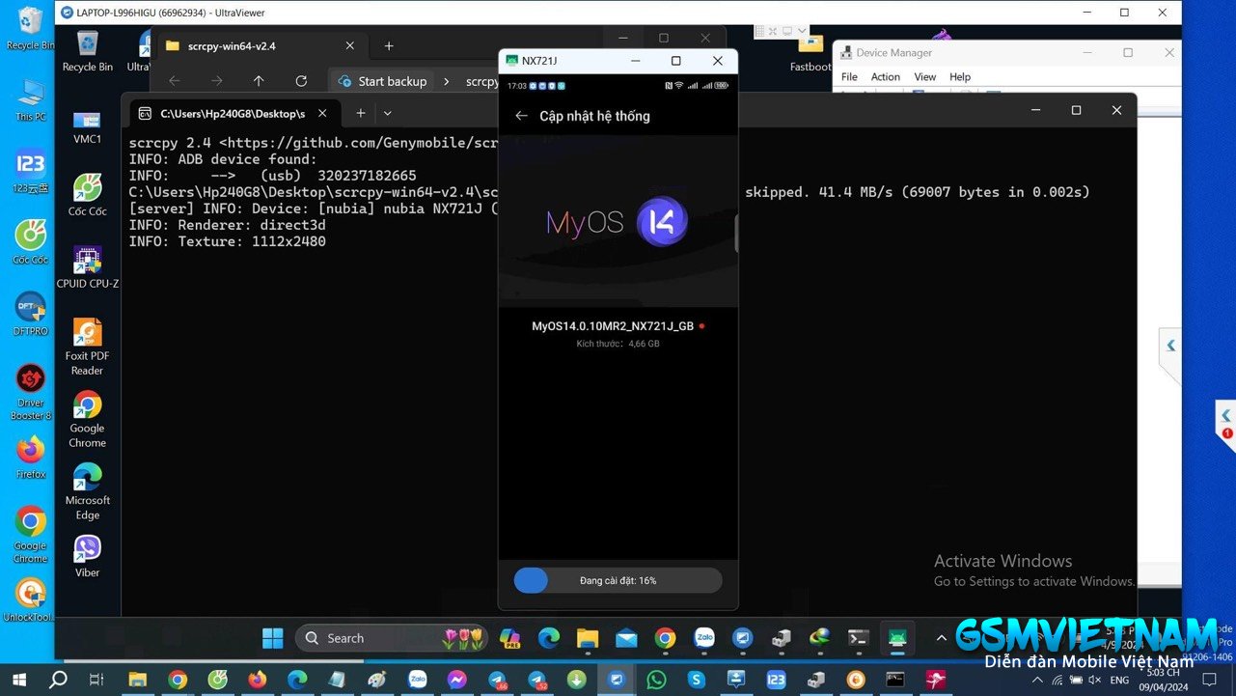The width and height of the screenshot is (1236, 696).
Task: Go back from Cập nhật hệ thống screen
Action: [x=522, y=116]
